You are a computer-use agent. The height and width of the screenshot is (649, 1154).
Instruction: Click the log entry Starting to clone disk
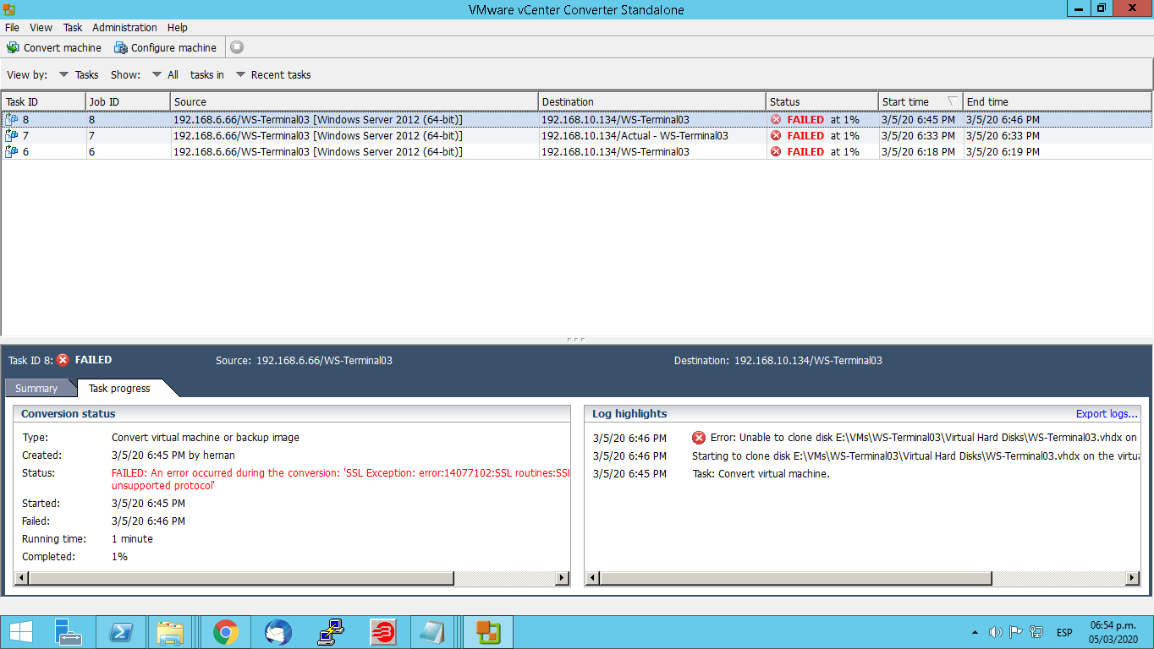pos(916,455)
